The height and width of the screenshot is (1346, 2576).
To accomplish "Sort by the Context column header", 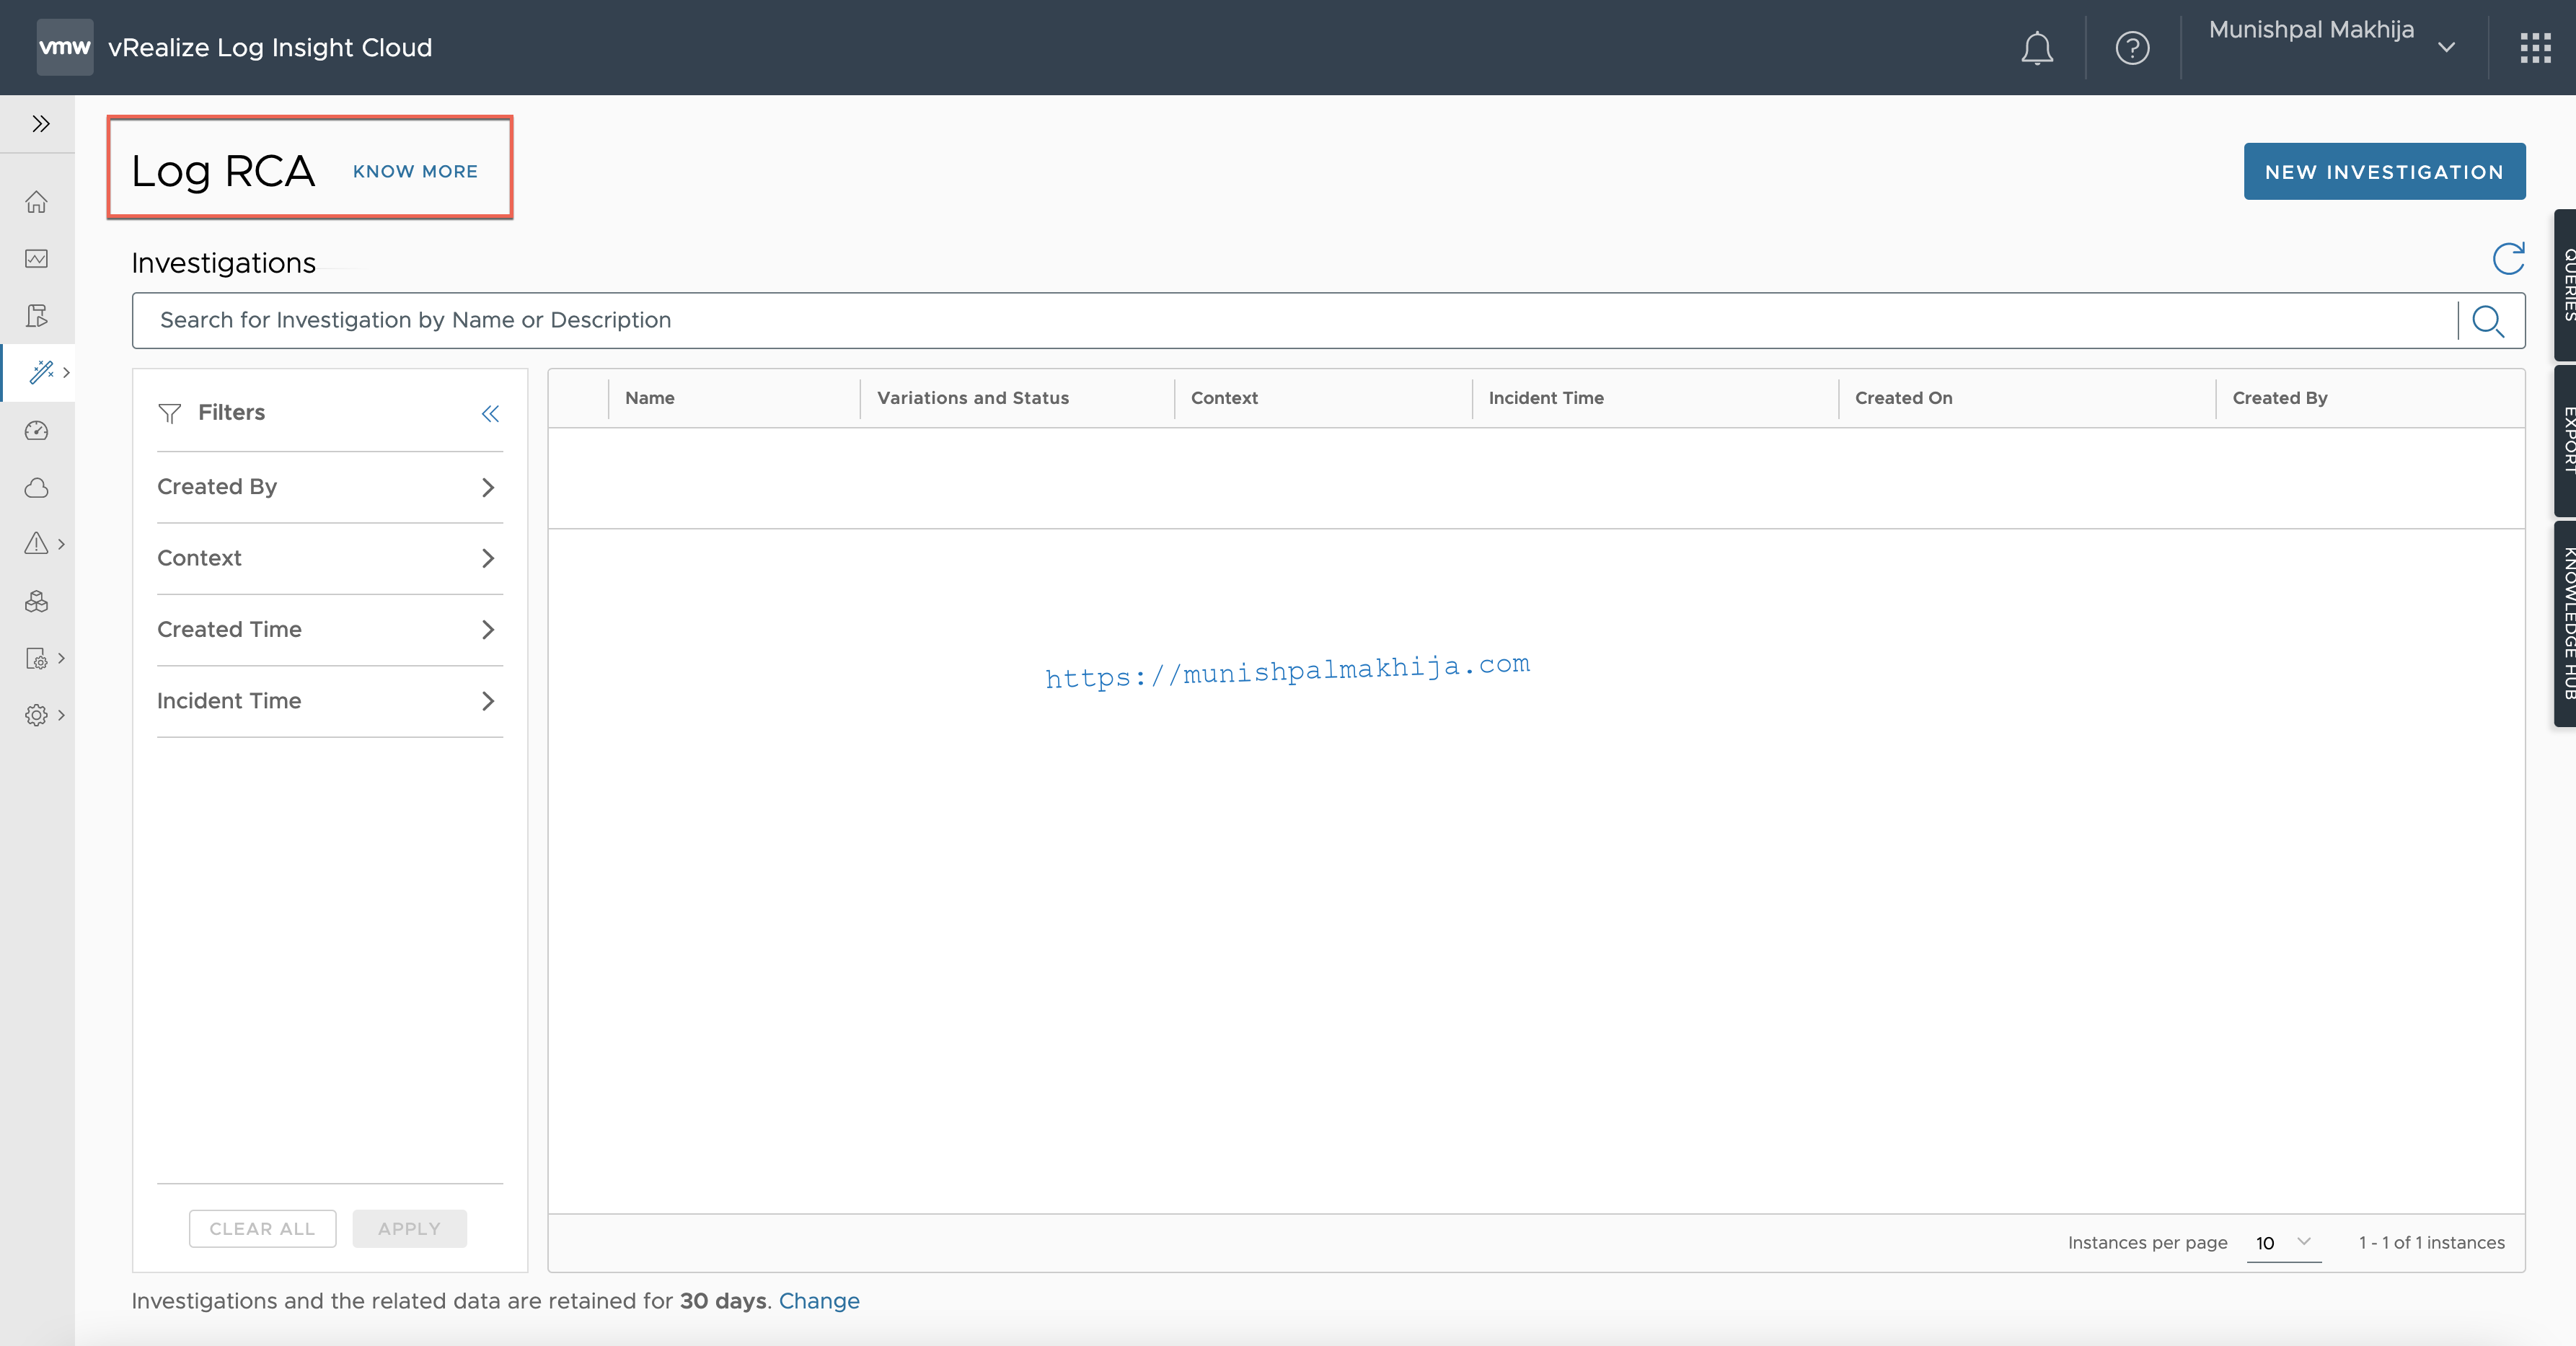I will [1224, 398].
